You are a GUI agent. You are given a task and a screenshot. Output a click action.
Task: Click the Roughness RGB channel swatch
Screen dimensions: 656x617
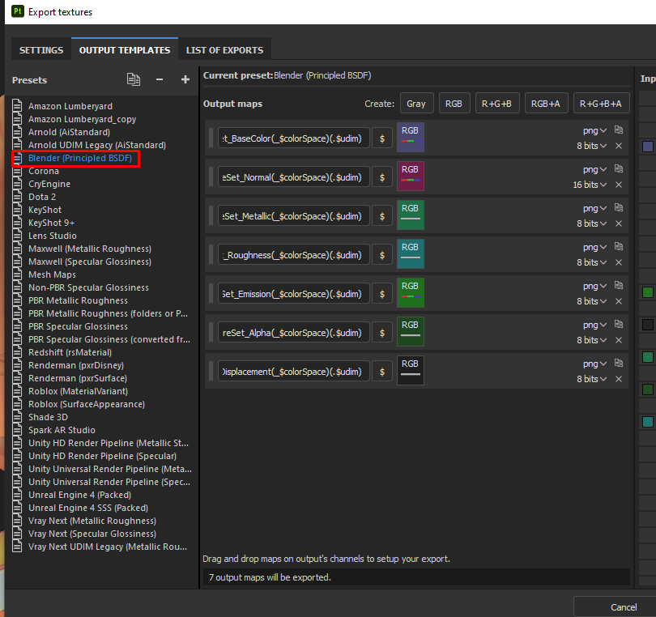pyautogui.click(x=411, y=254)
